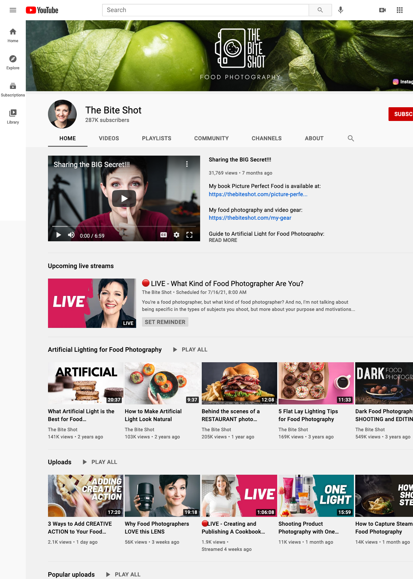Click the Set Reminder button
Image resolution: width=413 pixels, height=579 pixels.
click(165, 322)
